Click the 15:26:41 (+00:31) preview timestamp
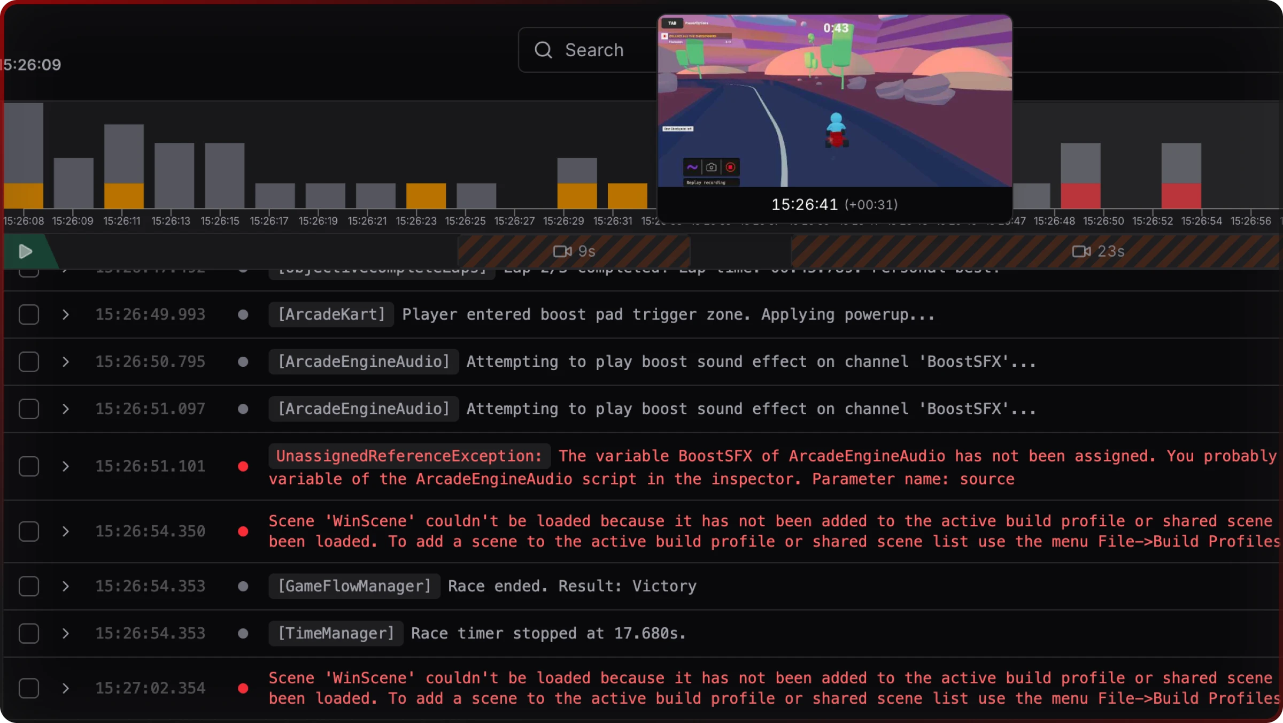The image size is (1283, 723). [x=834, y=204]
